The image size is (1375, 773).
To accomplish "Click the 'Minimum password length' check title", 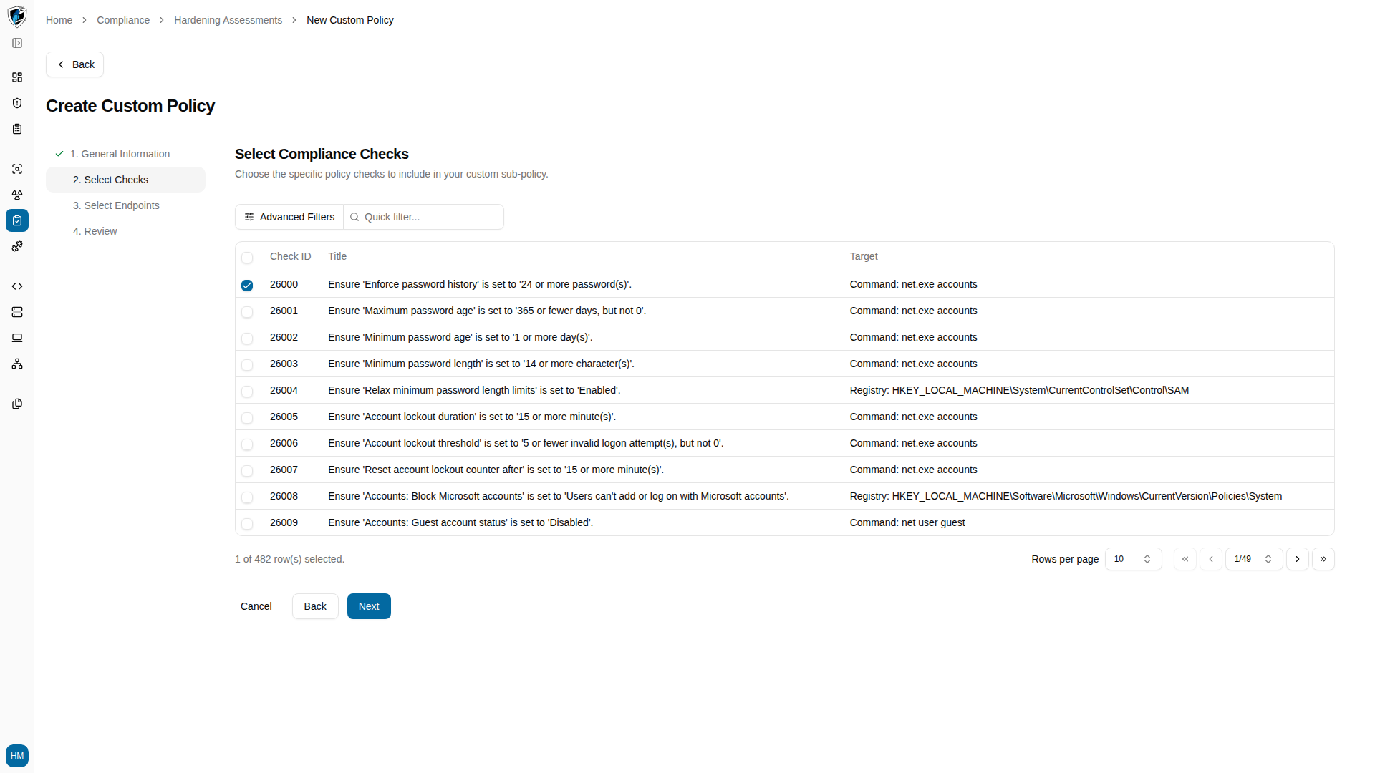I will pos(481,364).
